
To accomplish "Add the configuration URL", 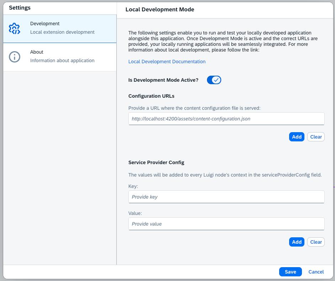I will click(x=297, y=137).
